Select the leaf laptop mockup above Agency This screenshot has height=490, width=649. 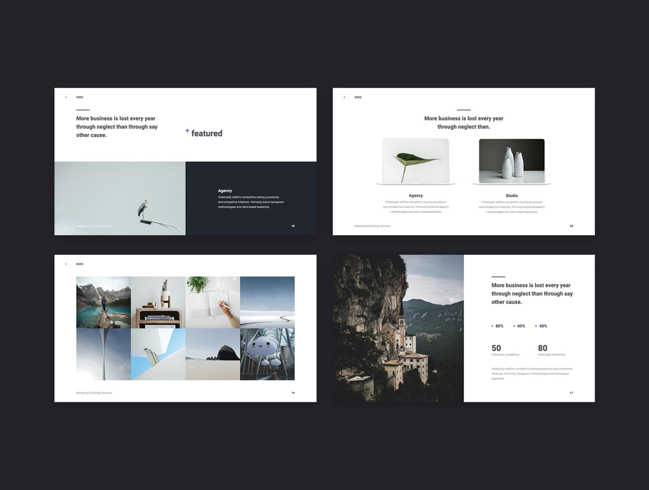point(415,161)
